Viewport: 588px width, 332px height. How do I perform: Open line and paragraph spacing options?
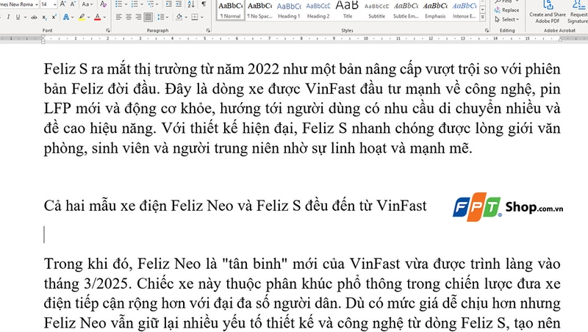tap(162, 17)
